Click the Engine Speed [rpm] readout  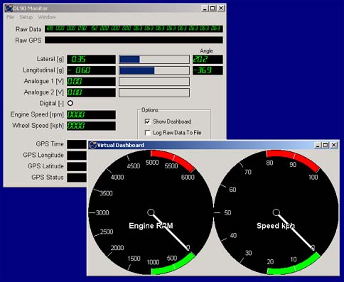(x=91, y=114)
